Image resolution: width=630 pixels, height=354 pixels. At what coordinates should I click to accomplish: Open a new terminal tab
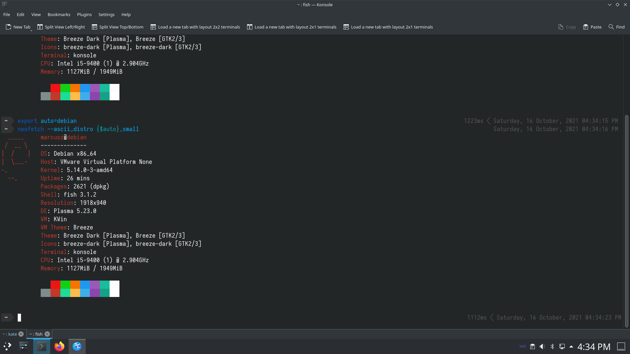18,27
